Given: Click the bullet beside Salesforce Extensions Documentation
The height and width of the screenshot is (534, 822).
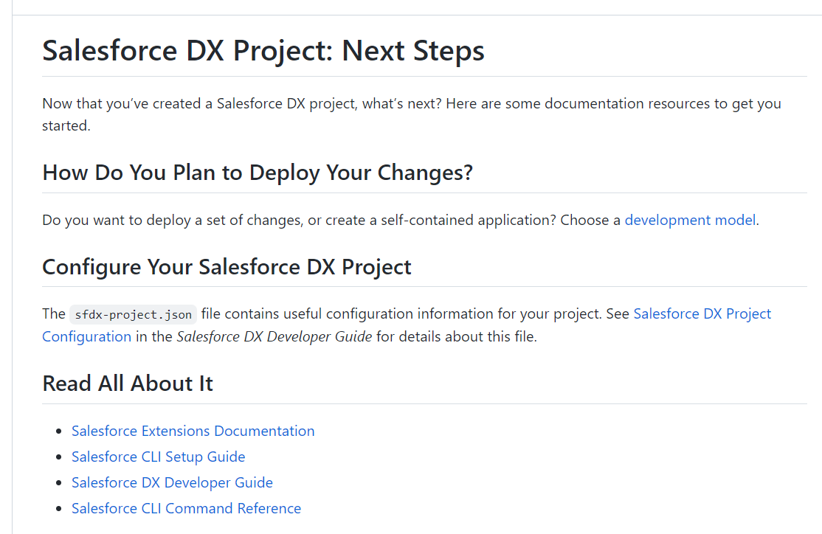Looking at the screenshot, I should 59,431.
